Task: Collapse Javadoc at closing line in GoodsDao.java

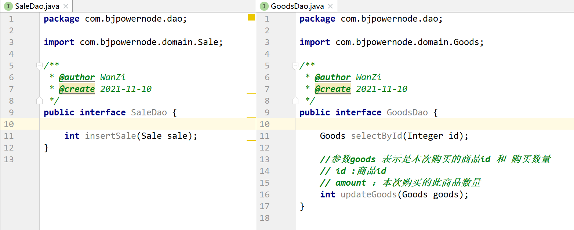Action: click(295, 100)
